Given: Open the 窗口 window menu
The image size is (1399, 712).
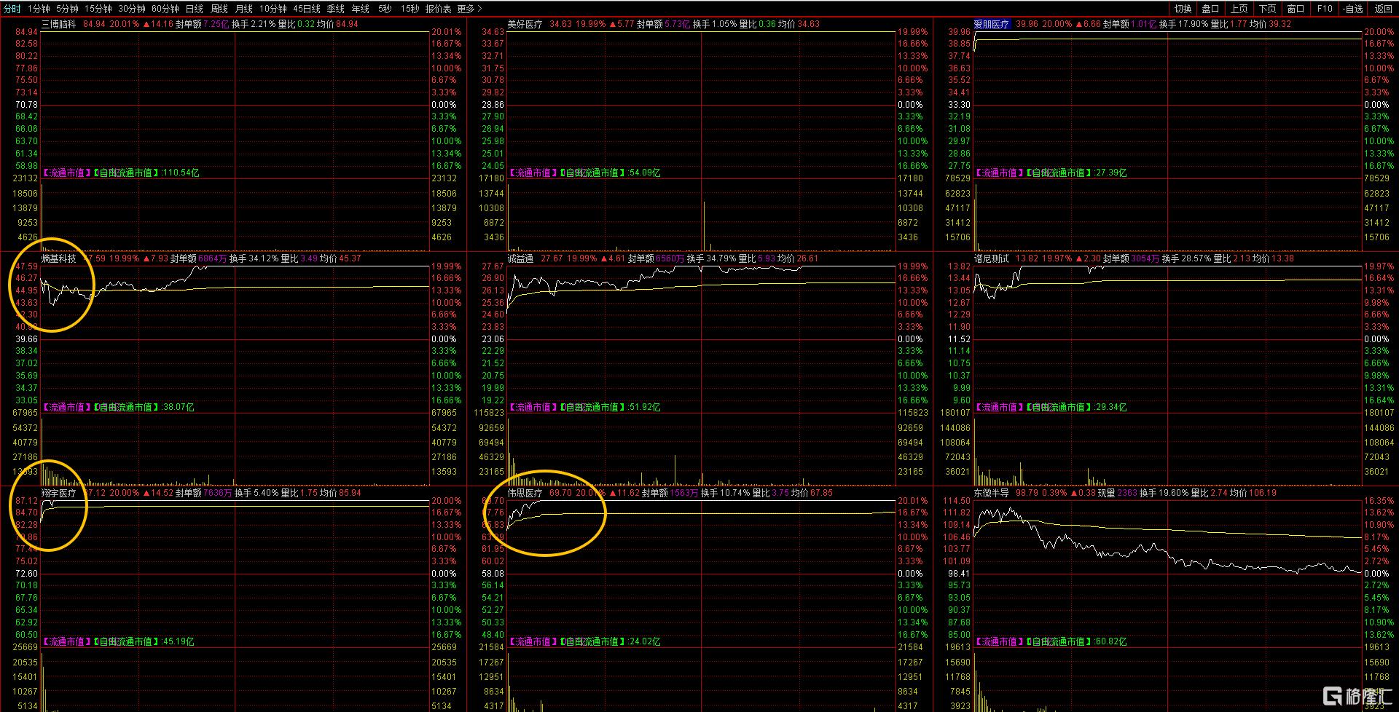Looking at the screenshot, I should tap(1296, 9).
